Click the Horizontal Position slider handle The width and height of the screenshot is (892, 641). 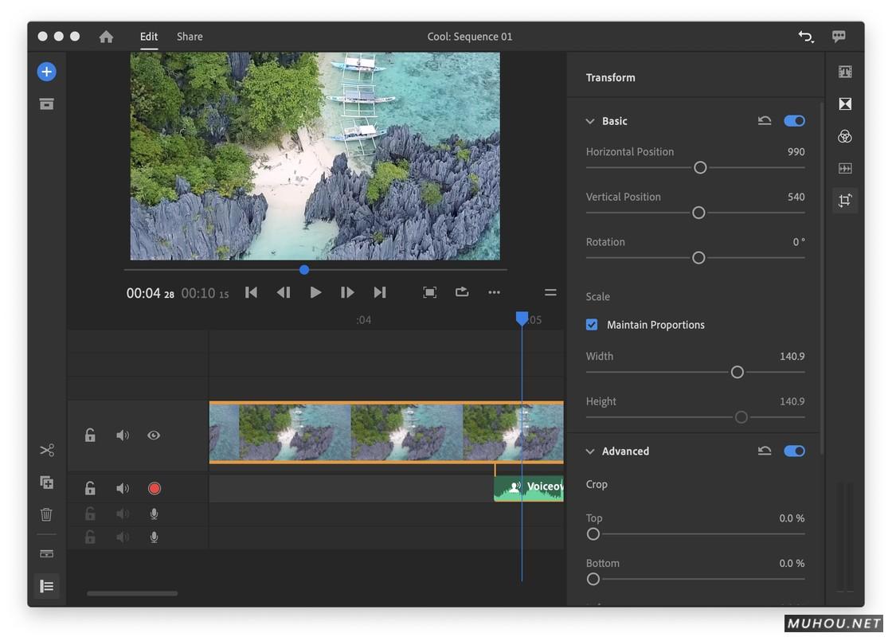(x=700, y=168)
